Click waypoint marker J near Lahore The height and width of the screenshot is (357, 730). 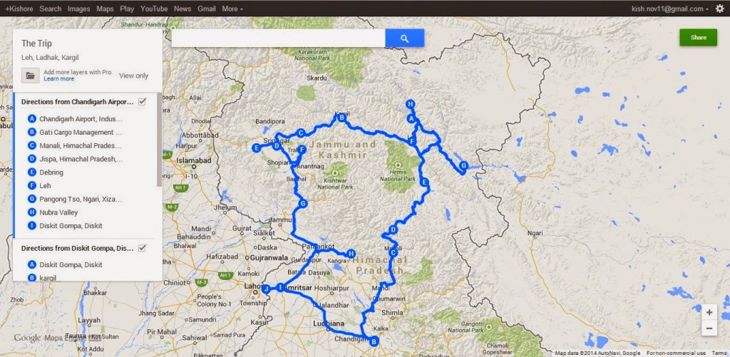pyautogui.click(x=266, y=289)
